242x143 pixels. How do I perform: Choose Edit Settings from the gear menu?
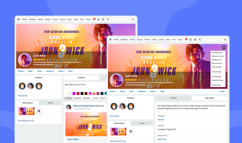(x=216, y=76)
